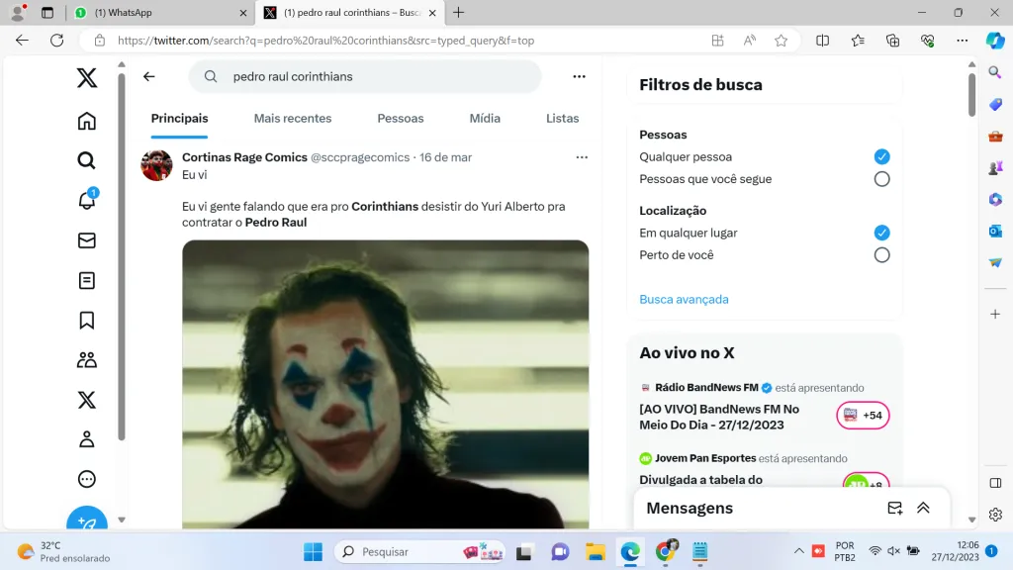Select 'Qualquer pessoa' radio option
Screen dimensions: 1013x570
tap(881, 156)
